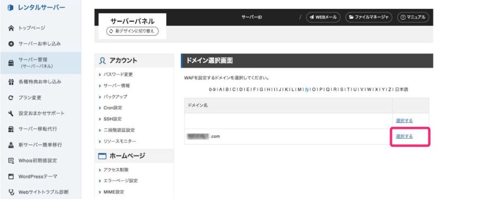Click the wrench icon for 設定おまかせサポート
Viewport: 482px width, 199px height.
11,114
